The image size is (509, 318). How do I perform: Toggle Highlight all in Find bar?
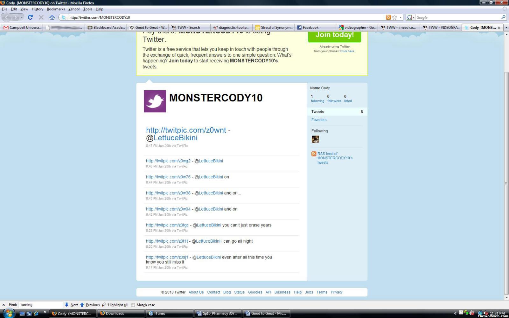pyautogui.click(x=115, y=305)
